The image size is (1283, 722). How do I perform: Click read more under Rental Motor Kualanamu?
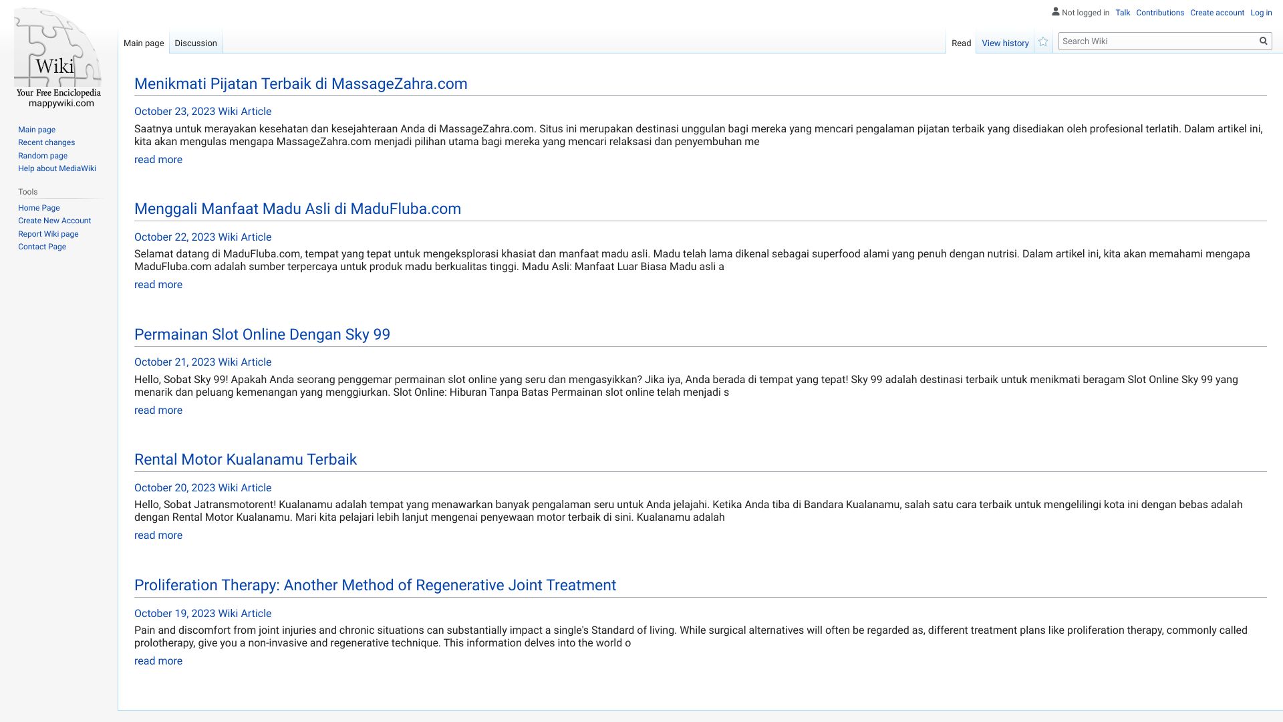[158, 535]
